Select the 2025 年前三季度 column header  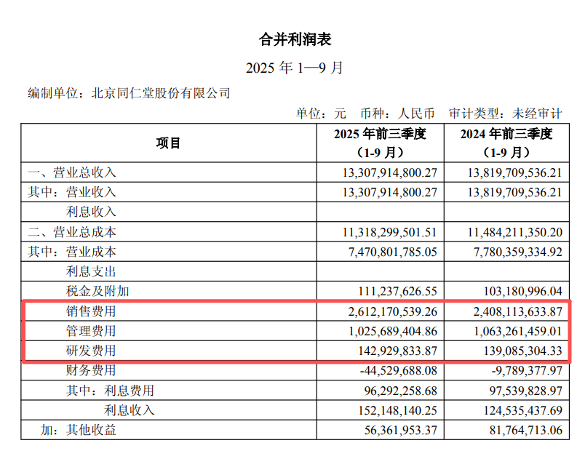click(x=378, y=143)
